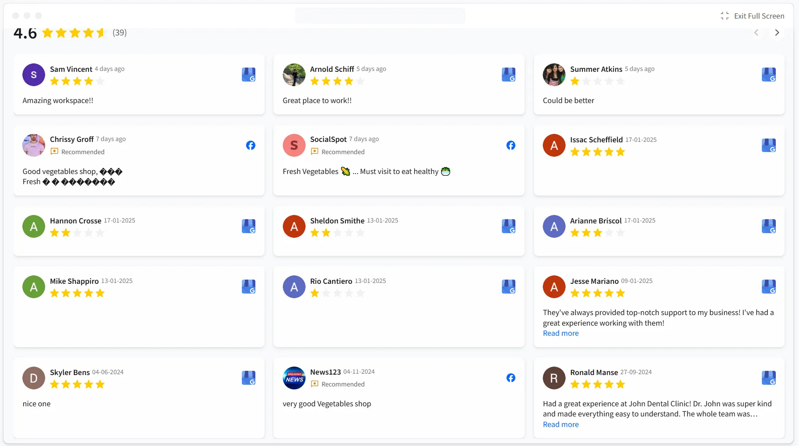Click the Google icon on Jesse Mariano's card

(x=769, y=287)
